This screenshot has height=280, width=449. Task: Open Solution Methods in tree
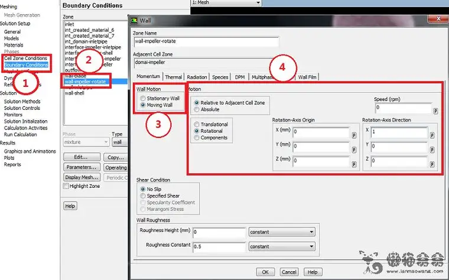click(22, 102)
